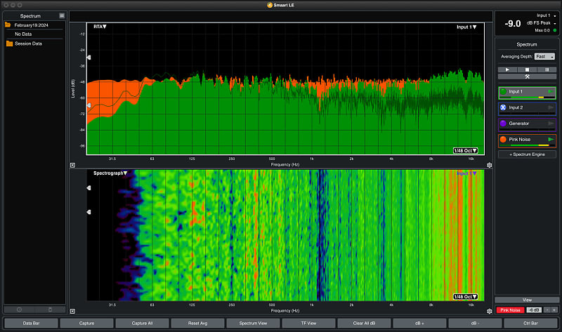Open RTA graph settings gear icon

[489, 165]
